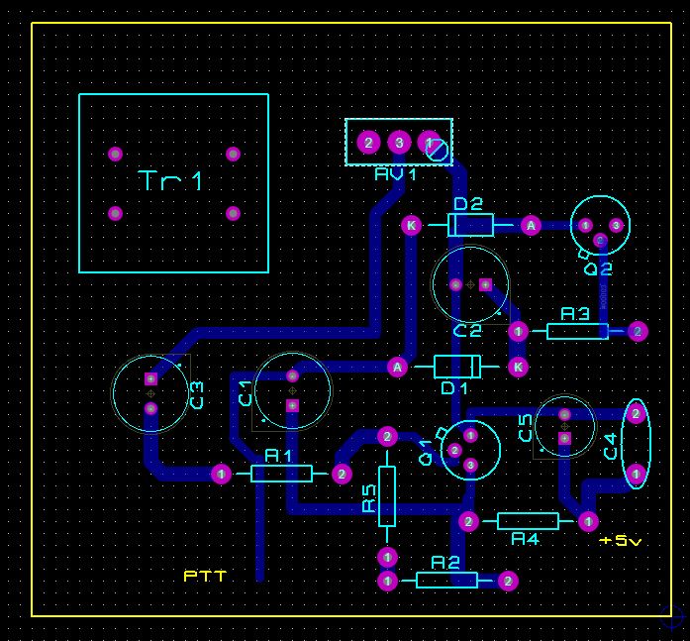This screenshot has width=690, height=641.
Task: Click pad 2 of resistor R4
Action: click(468, 522)
